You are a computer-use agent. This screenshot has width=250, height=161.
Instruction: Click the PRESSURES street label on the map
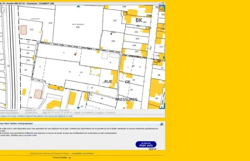[x=126, y=99]
